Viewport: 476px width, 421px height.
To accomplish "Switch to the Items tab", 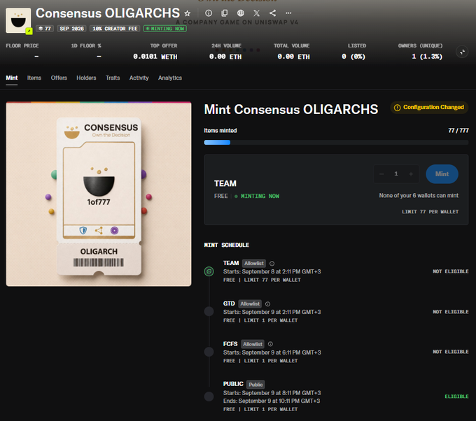I will 34,78.
